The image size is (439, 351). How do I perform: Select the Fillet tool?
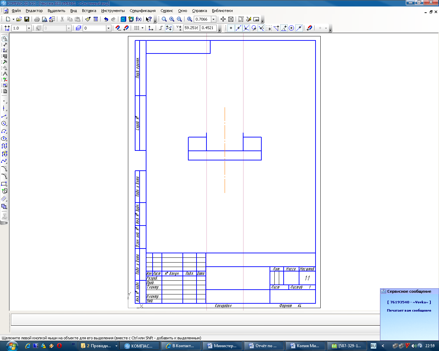[4, 176]
